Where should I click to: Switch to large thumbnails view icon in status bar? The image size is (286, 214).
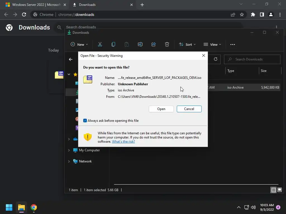coord(279,190)
